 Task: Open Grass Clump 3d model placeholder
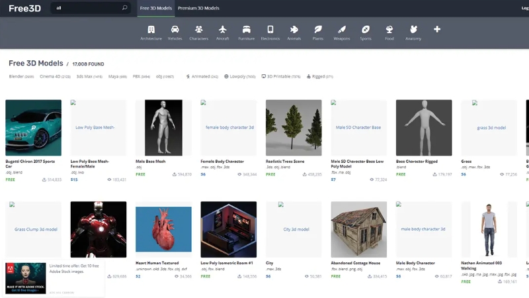pyautogui.click(x=34, y=229)
